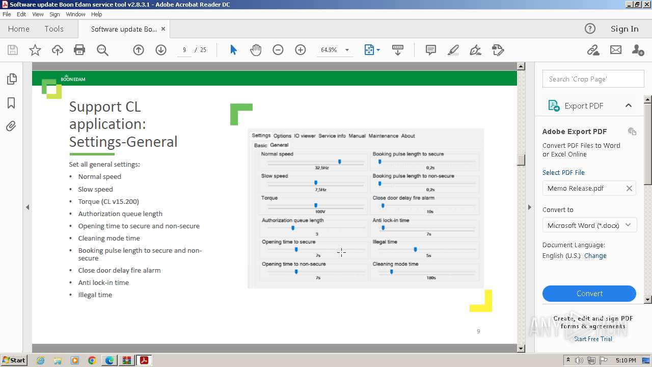The height and width of the screenshot is (367, 652).
Task: Remove Memo Release.pdf with X
Action: (x=629, y=188)
